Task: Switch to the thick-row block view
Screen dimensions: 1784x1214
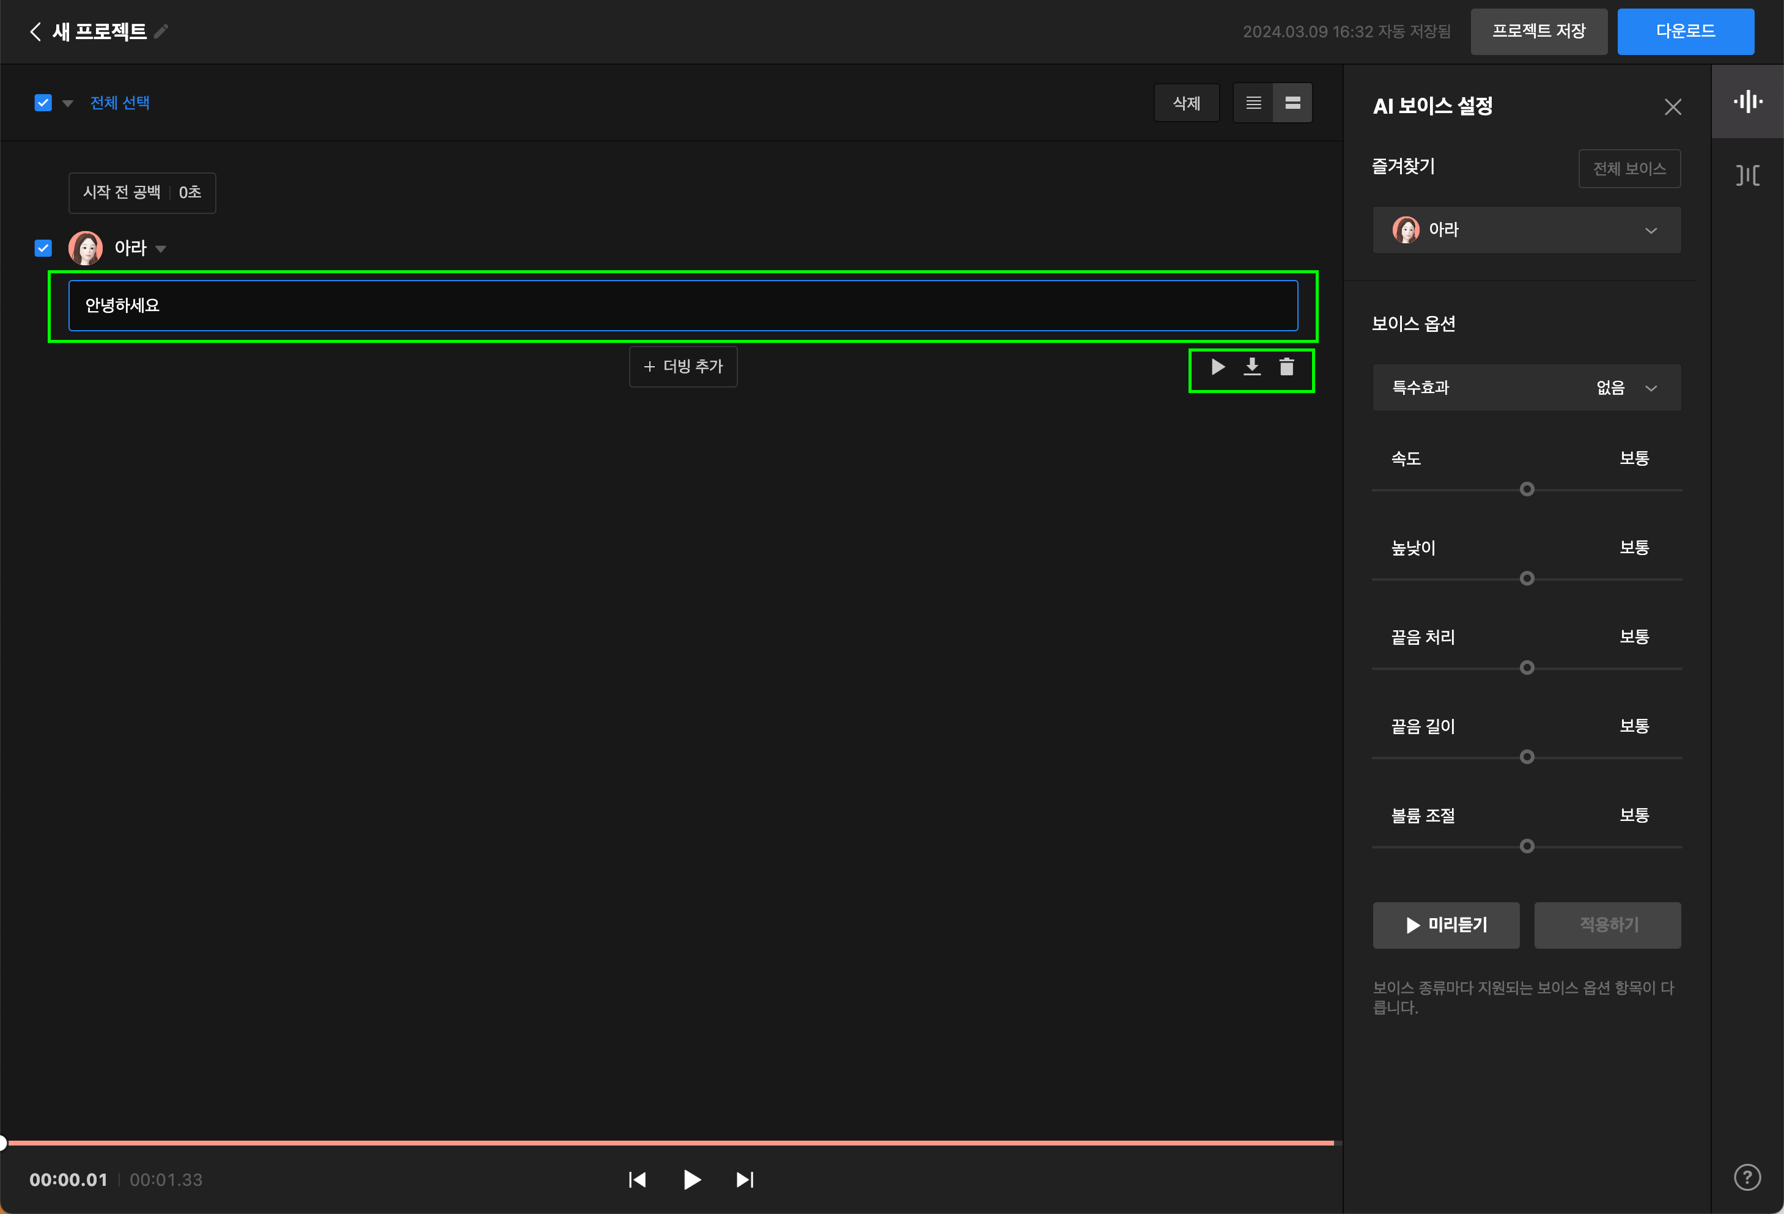Action: tap(1292, 103)
